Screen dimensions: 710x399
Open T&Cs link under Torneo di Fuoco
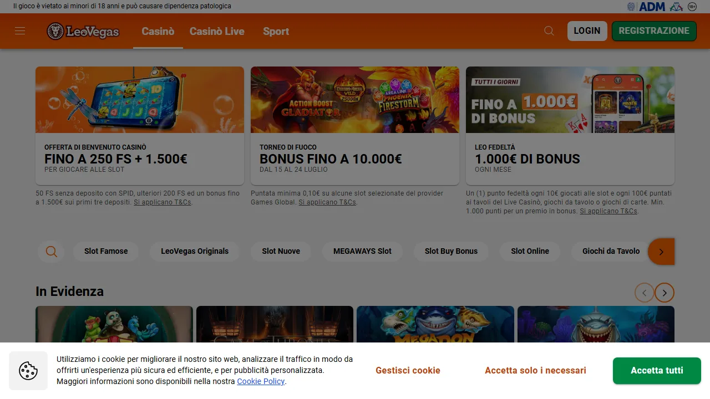(327, 202)
